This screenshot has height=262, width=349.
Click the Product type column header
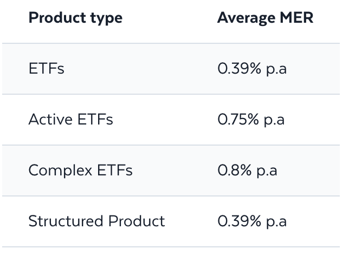(x=75, y=18)
